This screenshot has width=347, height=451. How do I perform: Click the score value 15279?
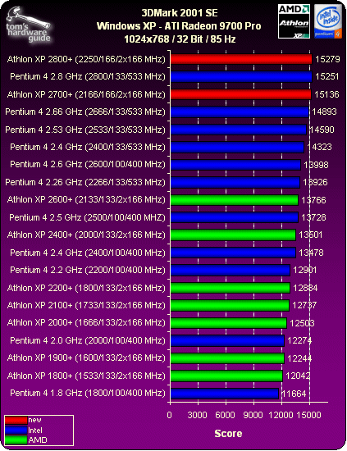[x=327, y=59]
